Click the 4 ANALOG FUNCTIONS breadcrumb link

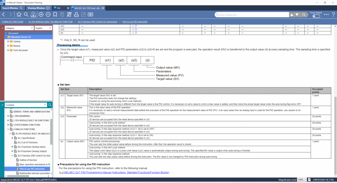pyautogui.click(x=13, y=22)
